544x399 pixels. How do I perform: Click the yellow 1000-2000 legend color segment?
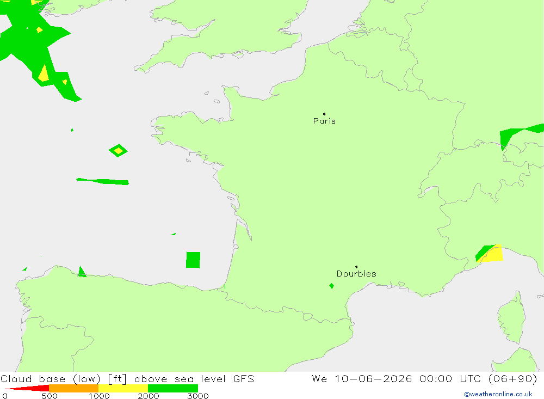tap(123, 388)
